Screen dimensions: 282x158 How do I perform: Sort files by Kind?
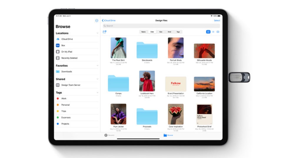[170, 32]
